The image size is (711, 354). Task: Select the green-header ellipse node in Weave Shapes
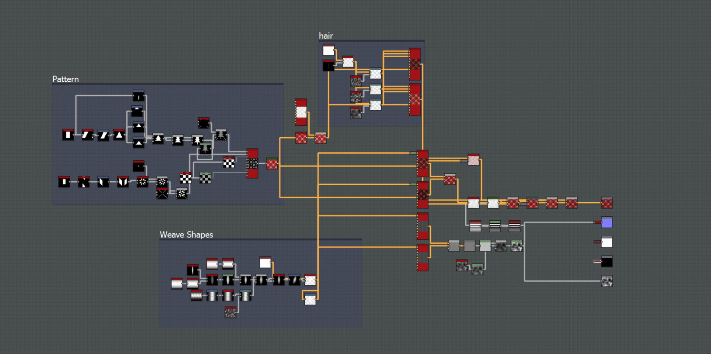pos(228,279)
